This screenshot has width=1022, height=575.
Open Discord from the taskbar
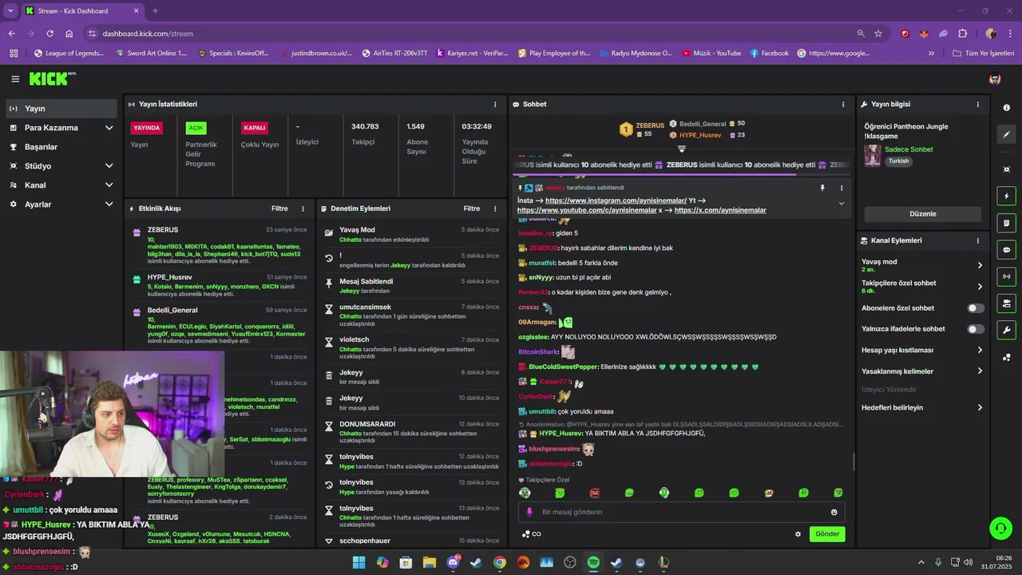point(453,562)
